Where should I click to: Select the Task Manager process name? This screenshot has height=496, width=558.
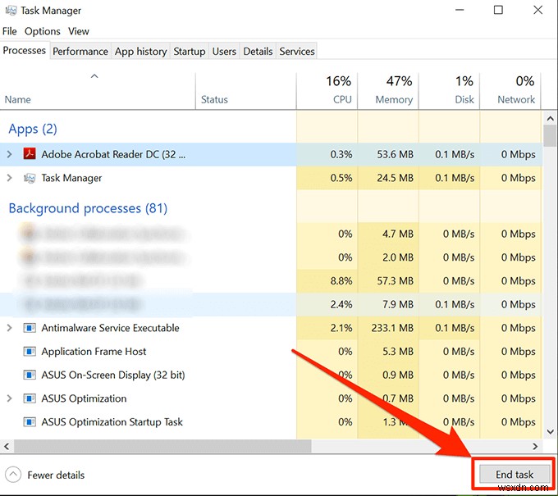click(71, 178)
